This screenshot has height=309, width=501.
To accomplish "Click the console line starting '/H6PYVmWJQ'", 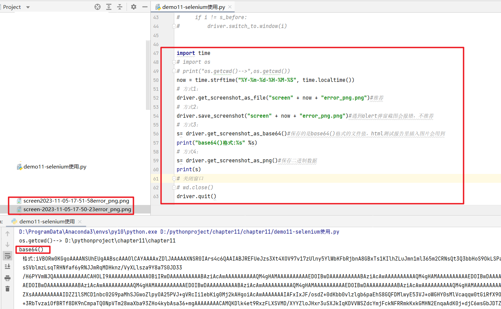I will pyautogui.click(x=262, y=277).
